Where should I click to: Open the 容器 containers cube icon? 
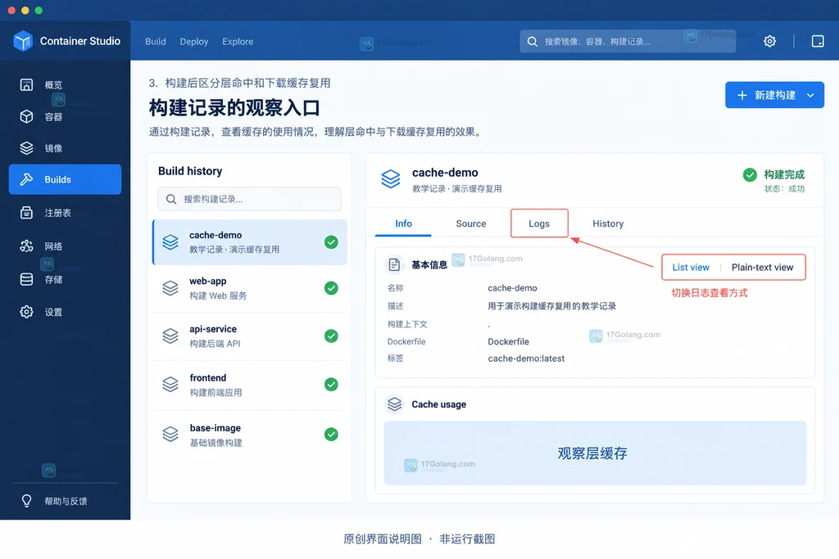(x=26, y=116)
